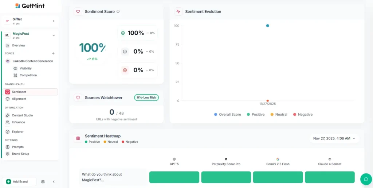373x188 pixels.
Task: Collapse the MagicPost brand section
Action: 54,35
